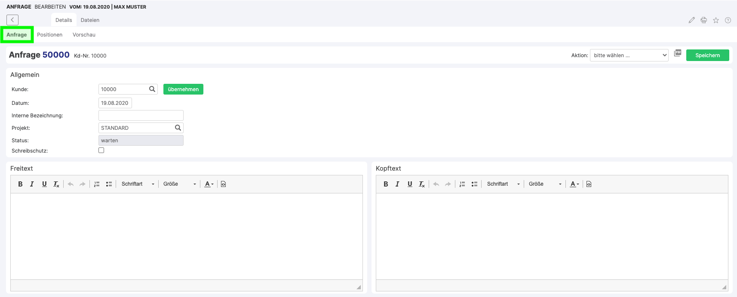This screenshot has width=737, height=297.
Task: Click PDF icon next to Speichern
Action: point(678,53)
